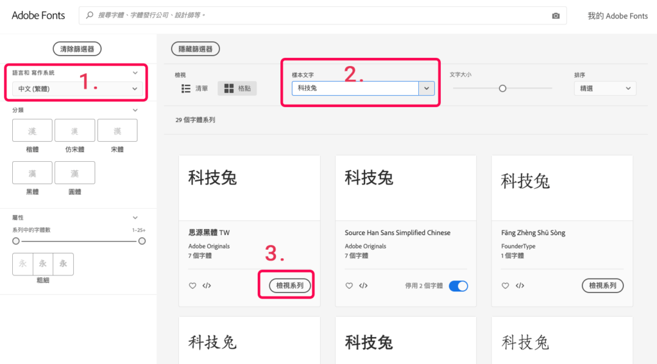657x364 pixels.
Task: Collapse the 屬性 section
Action: point(135,218)
